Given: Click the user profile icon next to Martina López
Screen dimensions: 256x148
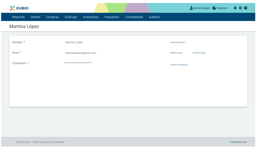Looking at the screenshot, I should 191,8.
